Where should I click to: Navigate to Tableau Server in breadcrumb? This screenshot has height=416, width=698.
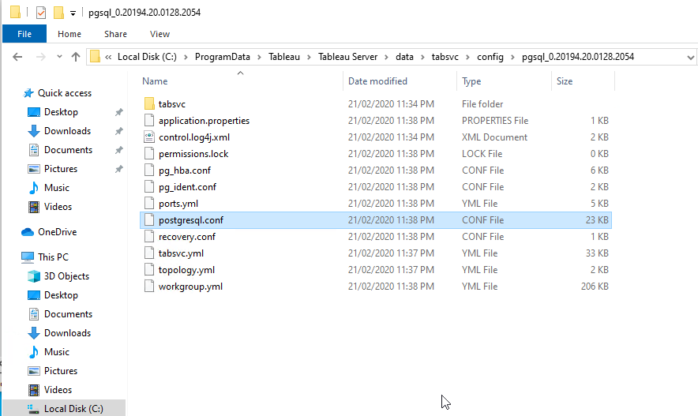[347, 57]
